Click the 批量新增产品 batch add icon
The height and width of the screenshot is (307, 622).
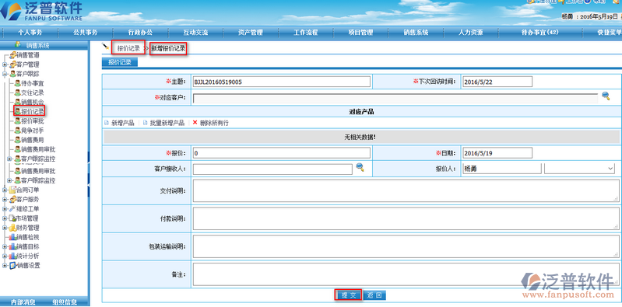coord(145,123)
